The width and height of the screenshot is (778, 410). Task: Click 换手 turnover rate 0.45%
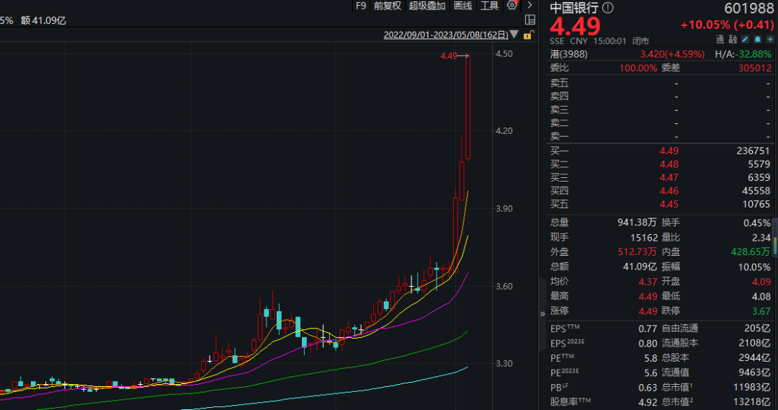[756, 223]
